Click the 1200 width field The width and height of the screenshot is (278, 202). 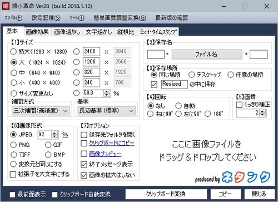tap(91, 62)
